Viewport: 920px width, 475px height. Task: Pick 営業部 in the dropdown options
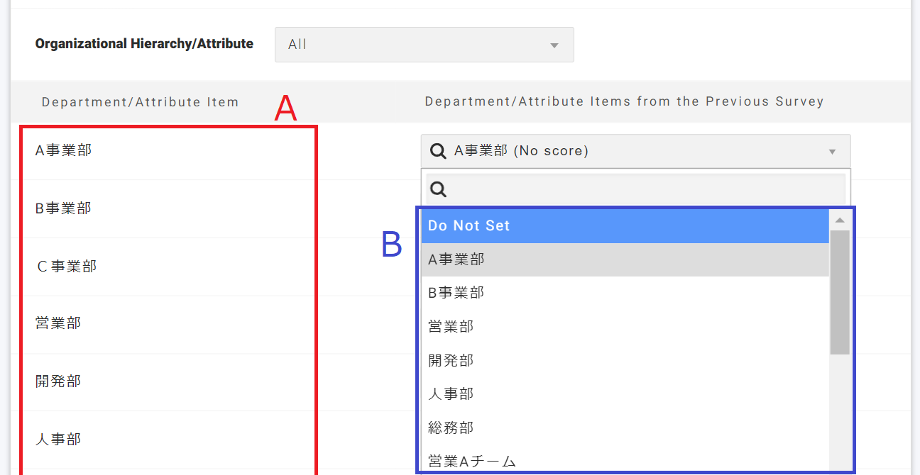point(625,327)
